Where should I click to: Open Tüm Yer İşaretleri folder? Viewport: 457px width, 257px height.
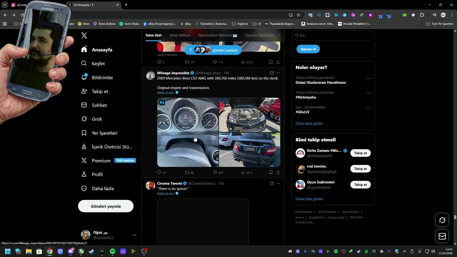pyautogui.click(x=440, y=24)
